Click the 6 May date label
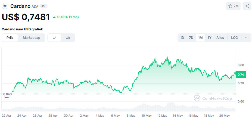The width and height of the screenshot is (252, 118). [115, 116]
